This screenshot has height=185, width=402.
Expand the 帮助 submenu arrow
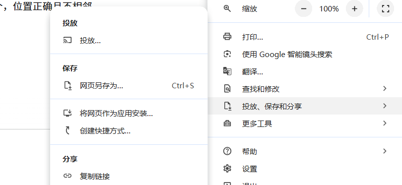tap(385, 151)
